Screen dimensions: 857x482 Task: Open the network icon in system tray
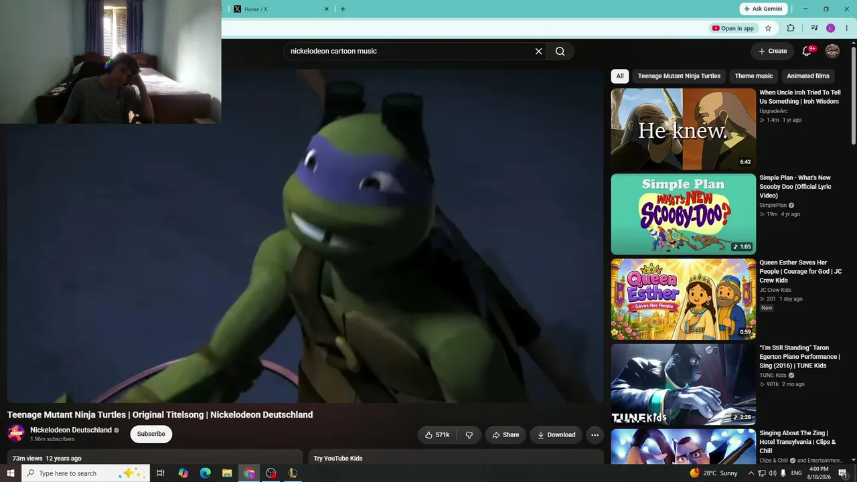[761, 473]
